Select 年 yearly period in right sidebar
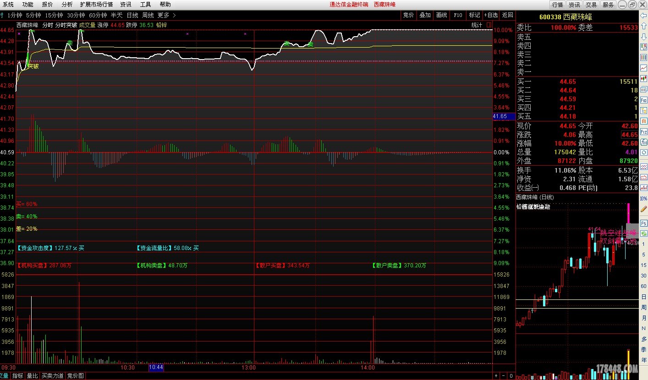The width and height of the screenshot is (648, 380). click(643, 360)
